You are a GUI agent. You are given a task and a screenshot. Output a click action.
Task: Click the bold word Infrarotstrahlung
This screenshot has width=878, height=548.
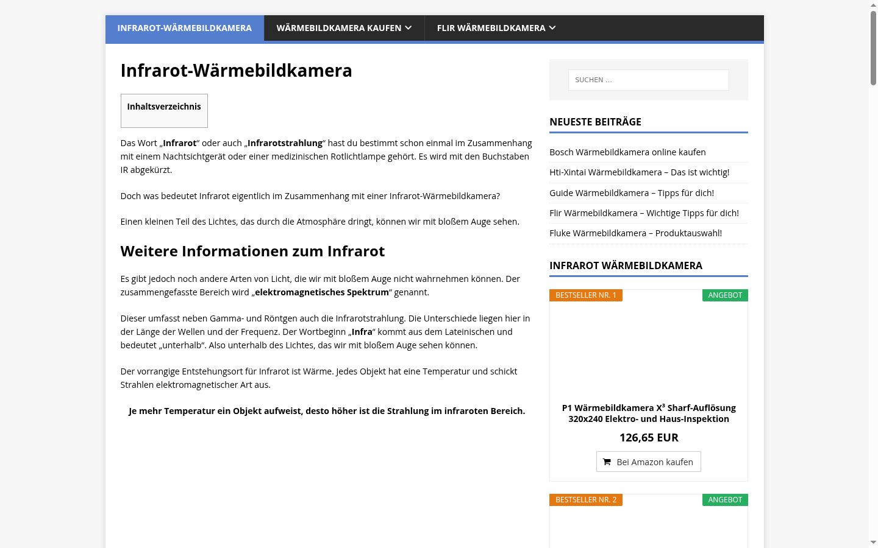(285, 143)
